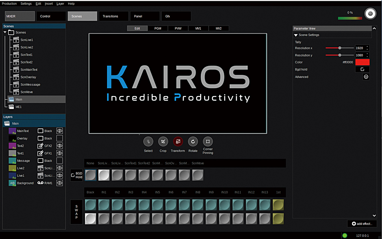Click the GFX1 source icon for Text1 layer
This screenshot has height=239, width=382.
tap(40, 153)
